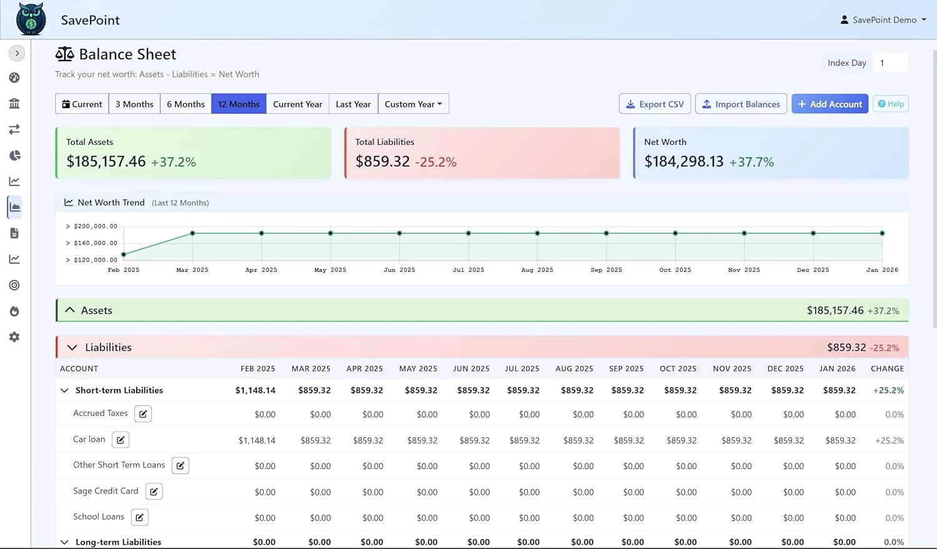Select the 6 Months period

click(x=186, y=104)
